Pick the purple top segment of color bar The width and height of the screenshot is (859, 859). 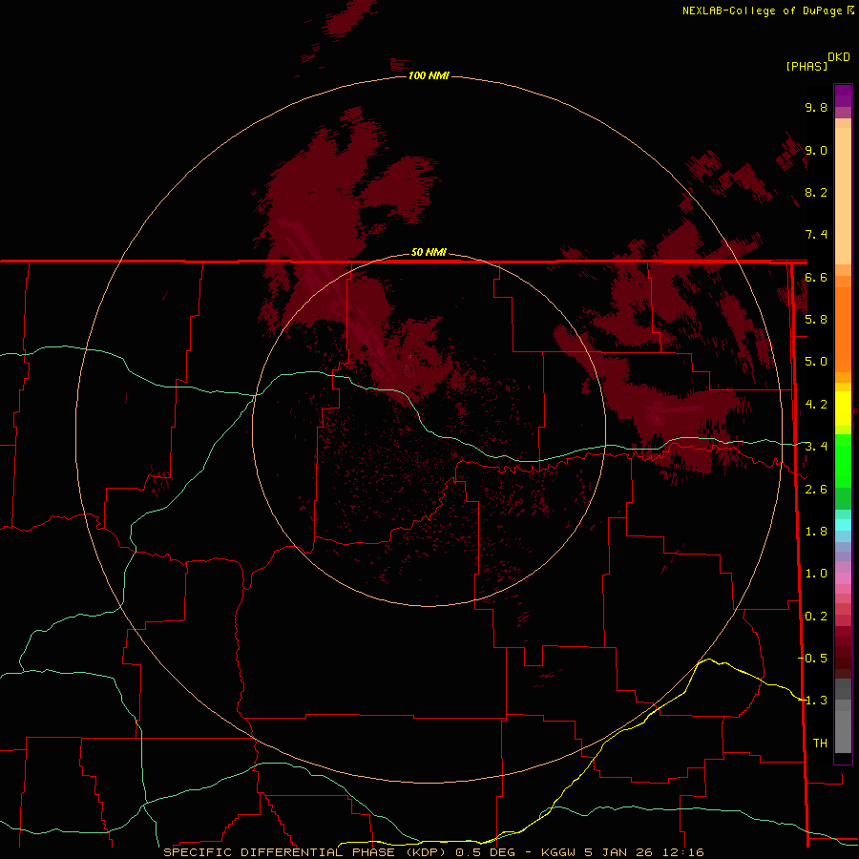[843, 95]
